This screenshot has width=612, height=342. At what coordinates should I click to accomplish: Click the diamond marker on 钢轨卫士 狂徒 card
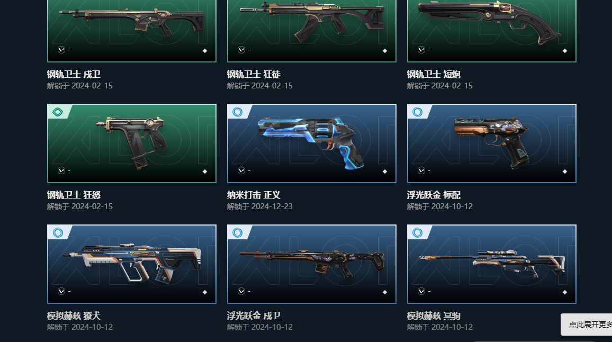tap(385, 51)
